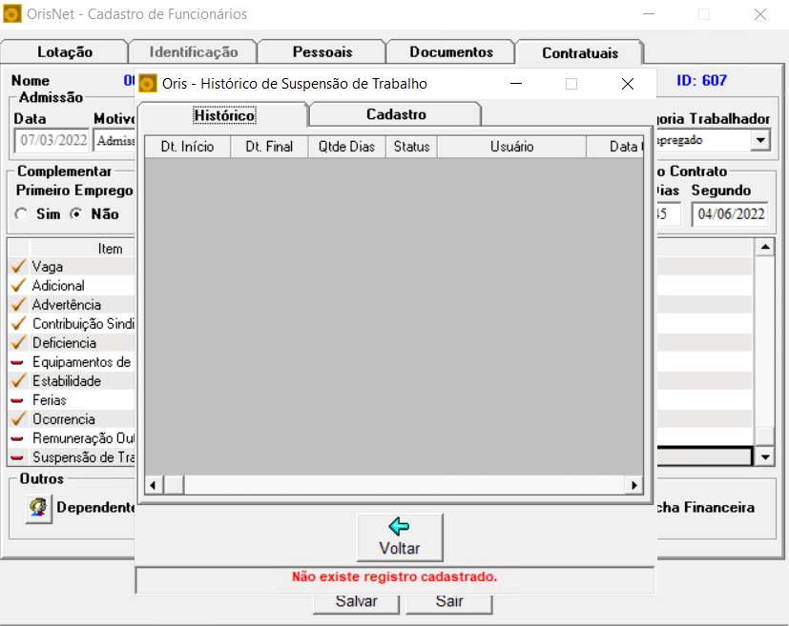The height and width of the screenshot is (626, 789).
Task: Click the checkmark icon beside Vaga
Action: pos(17,267)
